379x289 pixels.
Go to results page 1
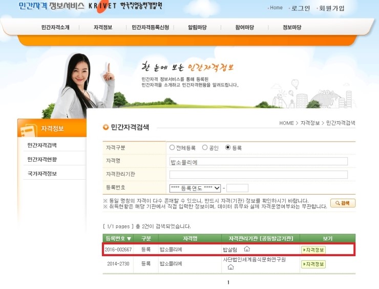(228, 282)
